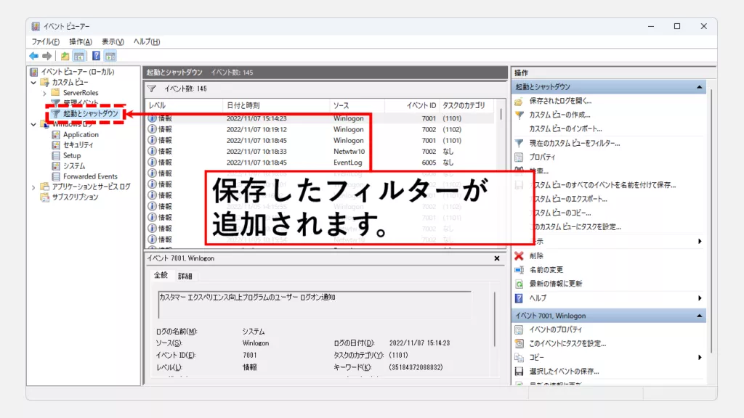
Task: Click the red X 削除 action
Action: [x=536, y=255]
